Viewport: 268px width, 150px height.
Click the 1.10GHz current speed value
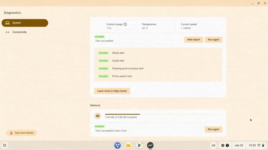click(186, 28)
